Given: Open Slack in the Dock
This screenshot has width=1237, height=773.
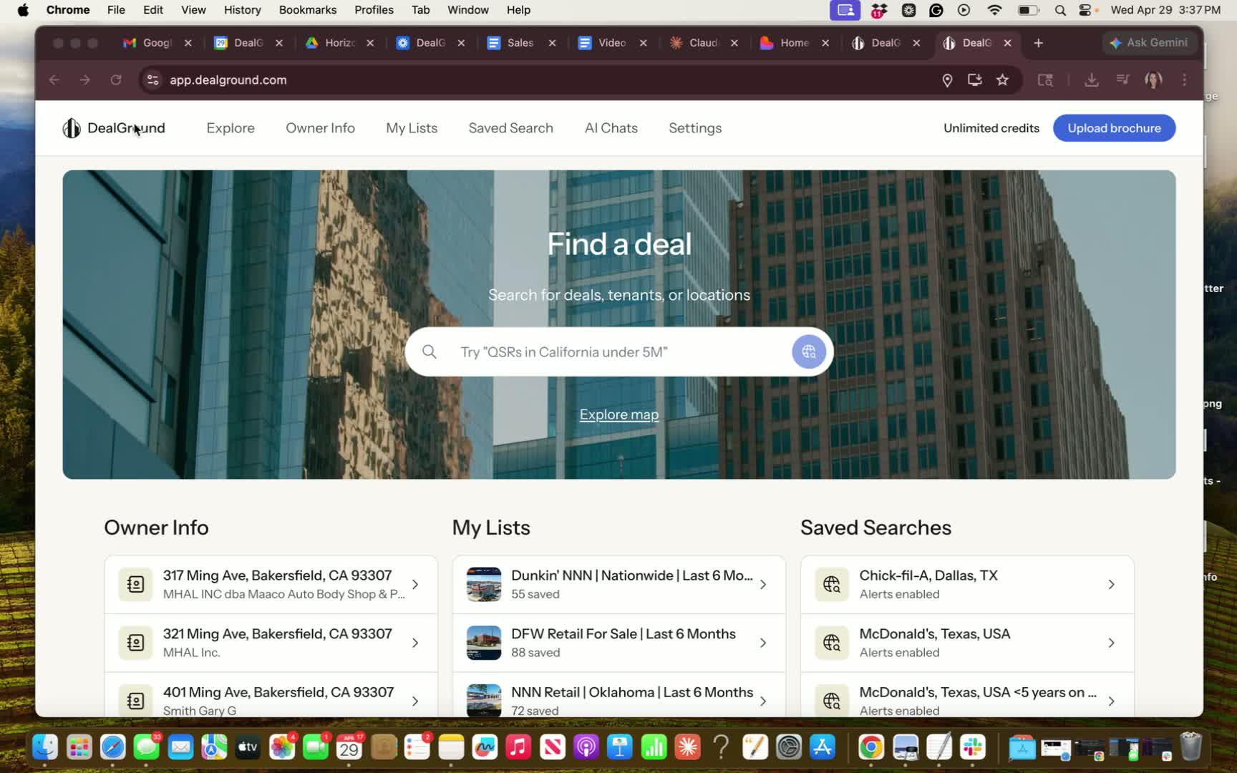Looking at the screenshot, I should point(973,747).
